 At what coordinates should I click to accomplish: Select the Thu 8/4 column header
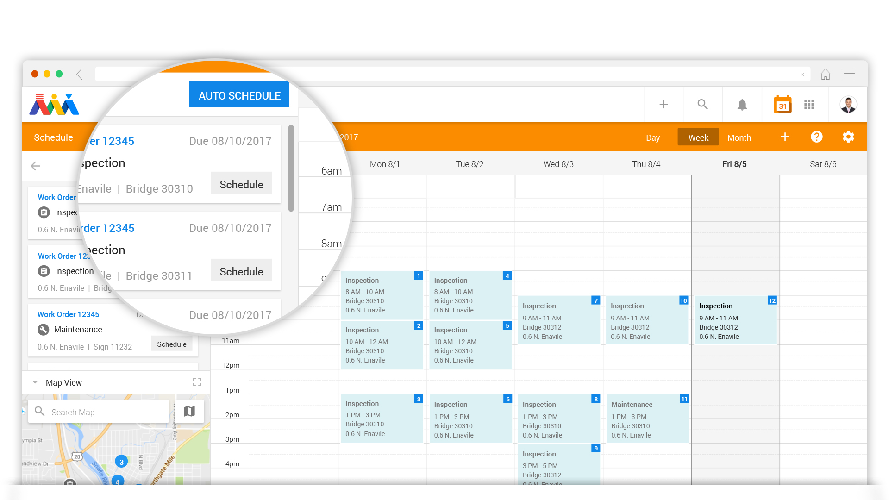coord(646,164)
